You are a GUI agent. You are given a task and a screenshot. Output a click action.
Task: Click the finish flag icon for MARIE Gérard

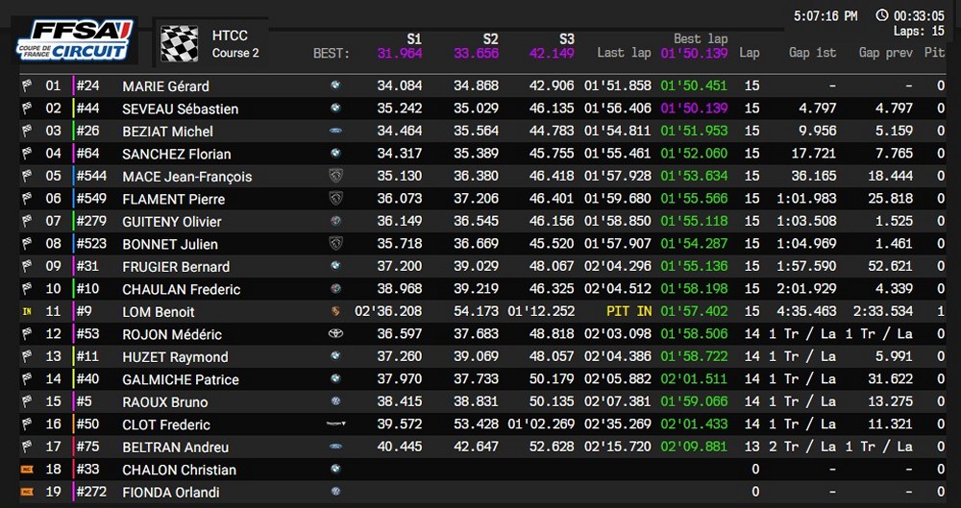pyautogui.click(x=27, y=86)
